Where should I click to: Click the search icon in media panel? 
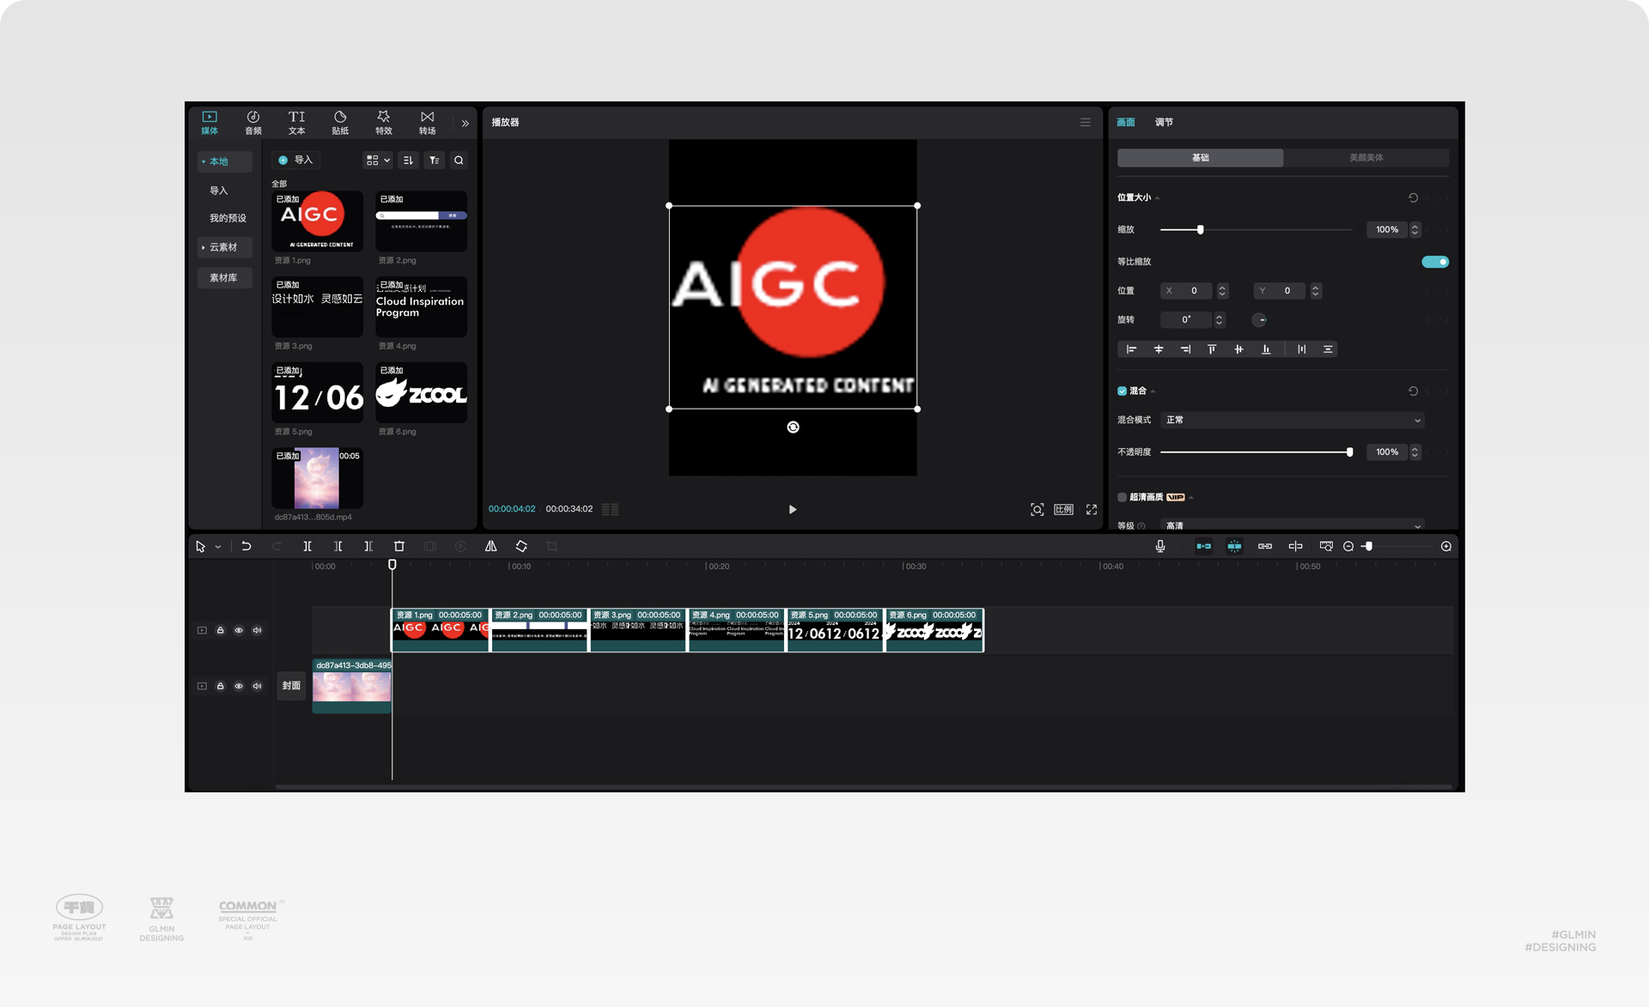click(459, 161)
